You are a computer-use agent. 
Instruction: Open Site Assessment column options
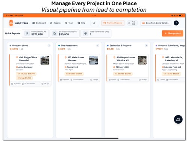pos(98,45)
